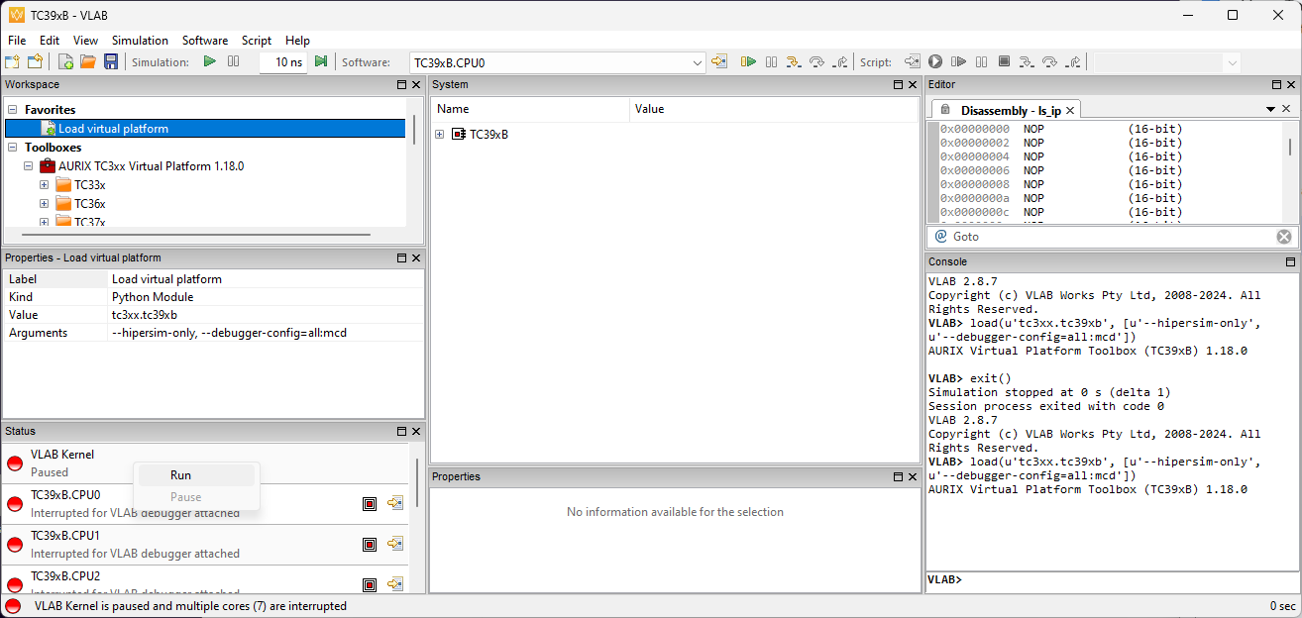
Task: Click the Script show-current-line arrow icon
Action: [913, 61]
